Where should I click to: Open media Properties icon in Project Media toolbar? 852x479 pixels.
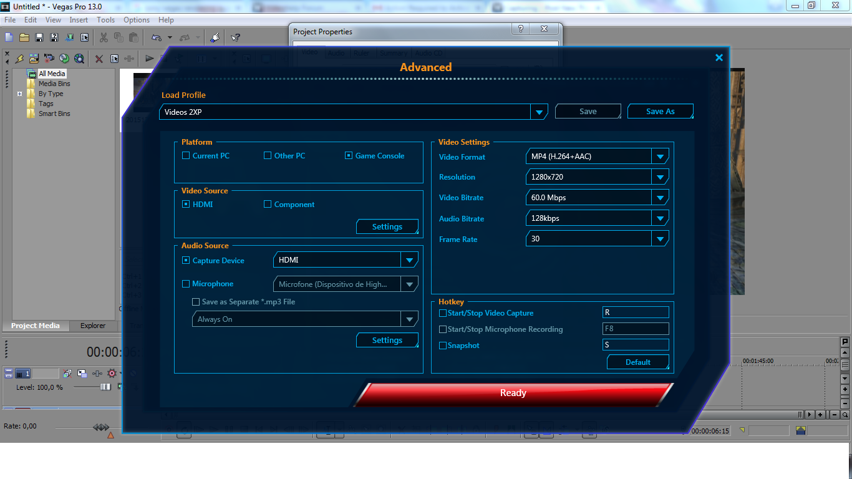click(115, 59)
